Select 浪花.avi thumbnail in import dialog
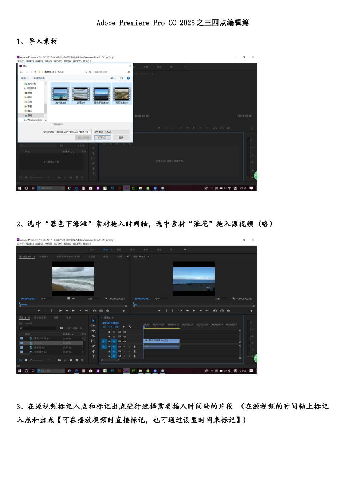This screenshot has height=490, width=346. click(81, 94)
